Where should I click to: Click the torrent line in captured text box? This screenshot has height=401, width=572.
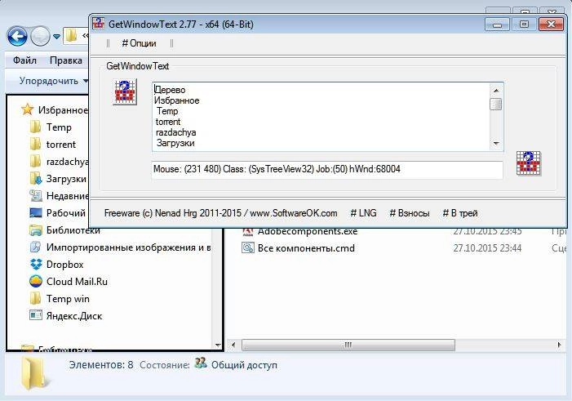coord(168,122)
